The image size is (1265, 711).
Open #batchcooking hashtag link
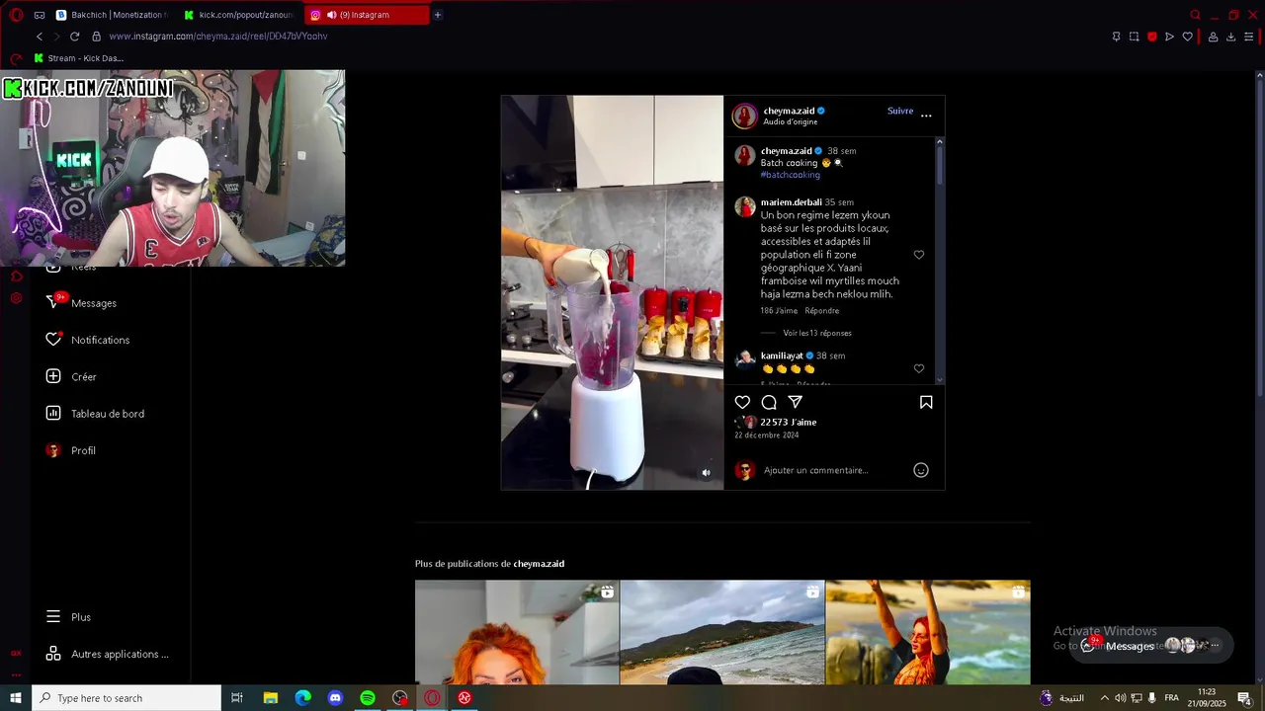pos(791,175)
